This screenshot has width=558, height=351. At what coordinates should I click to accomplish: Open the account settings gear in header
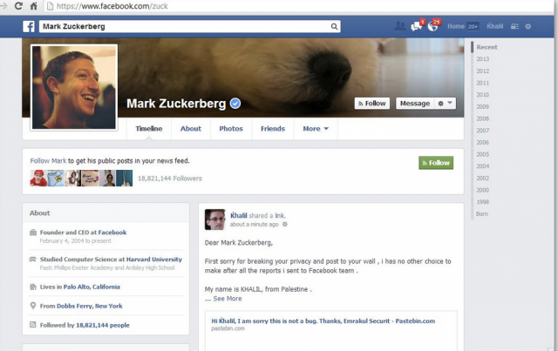528,26
